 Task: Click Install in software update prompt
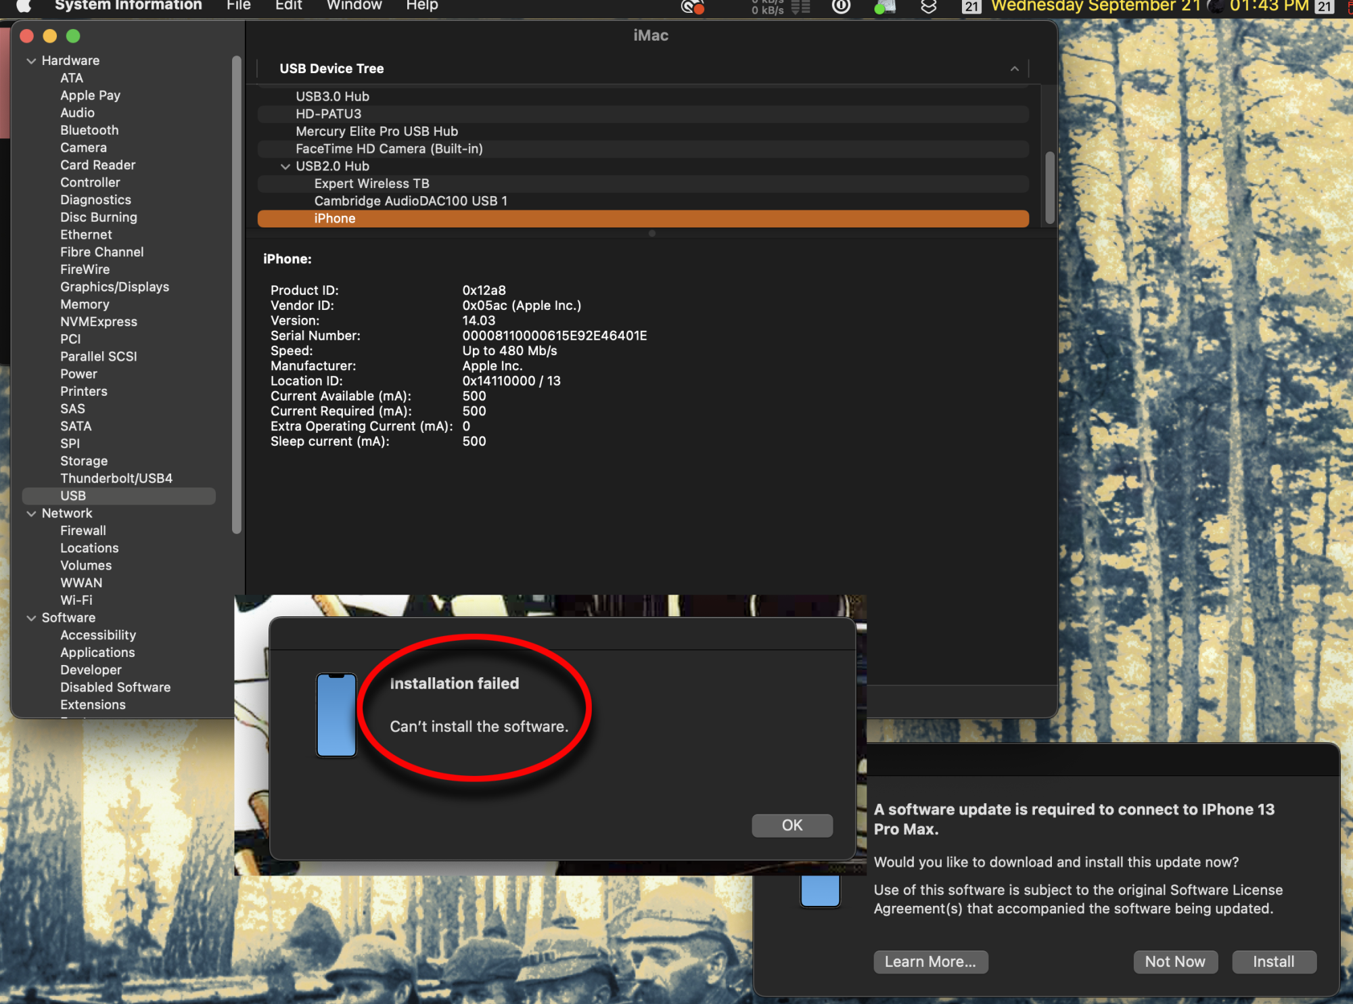click(x=1273, y=961)
